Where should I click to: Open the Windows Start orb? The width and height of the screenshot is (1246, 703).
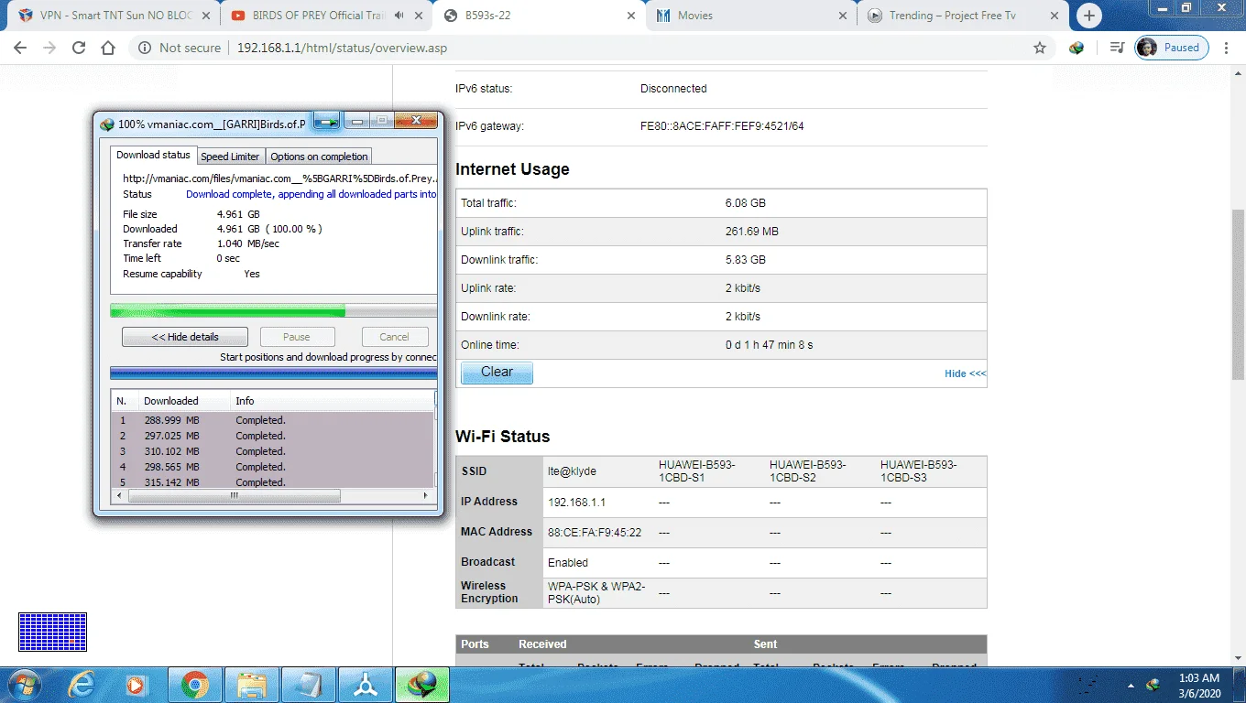point(24,685)
